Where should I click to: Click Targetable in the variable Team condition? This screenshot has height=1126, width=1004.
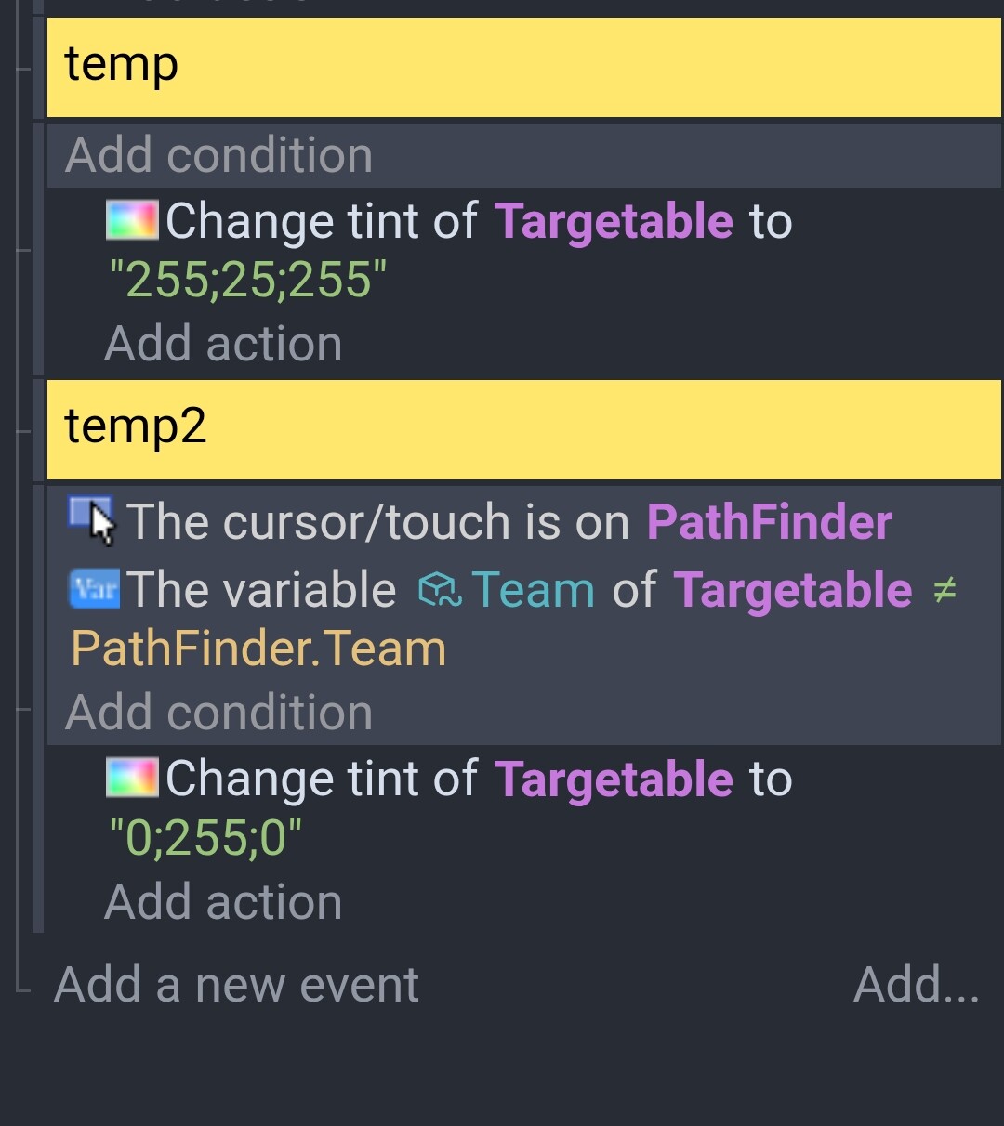(793, 590)
